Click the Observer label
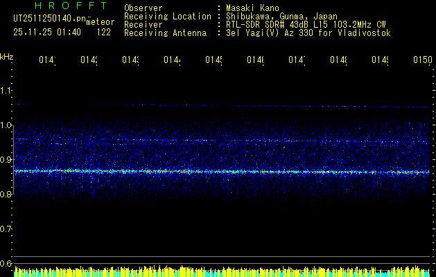 tap(143, 8)
